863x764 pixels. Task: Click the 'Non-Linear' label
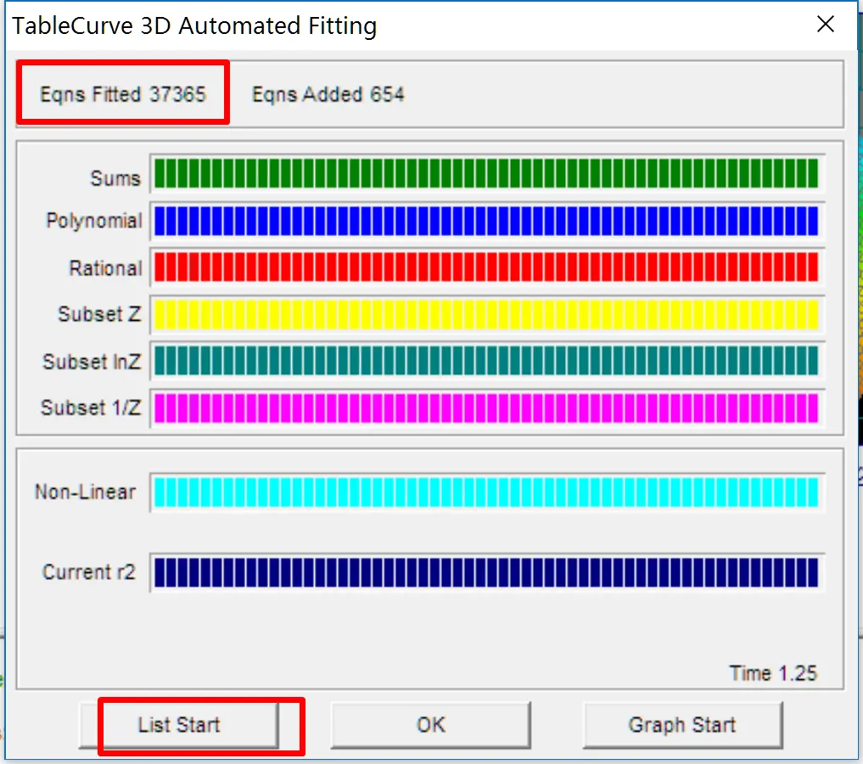(x=86, y=492)
